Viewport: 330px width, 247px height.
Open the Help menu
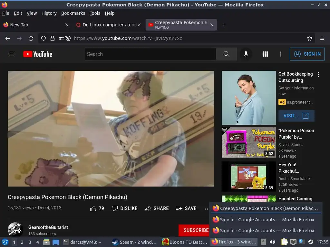click(x=110, y=13)
